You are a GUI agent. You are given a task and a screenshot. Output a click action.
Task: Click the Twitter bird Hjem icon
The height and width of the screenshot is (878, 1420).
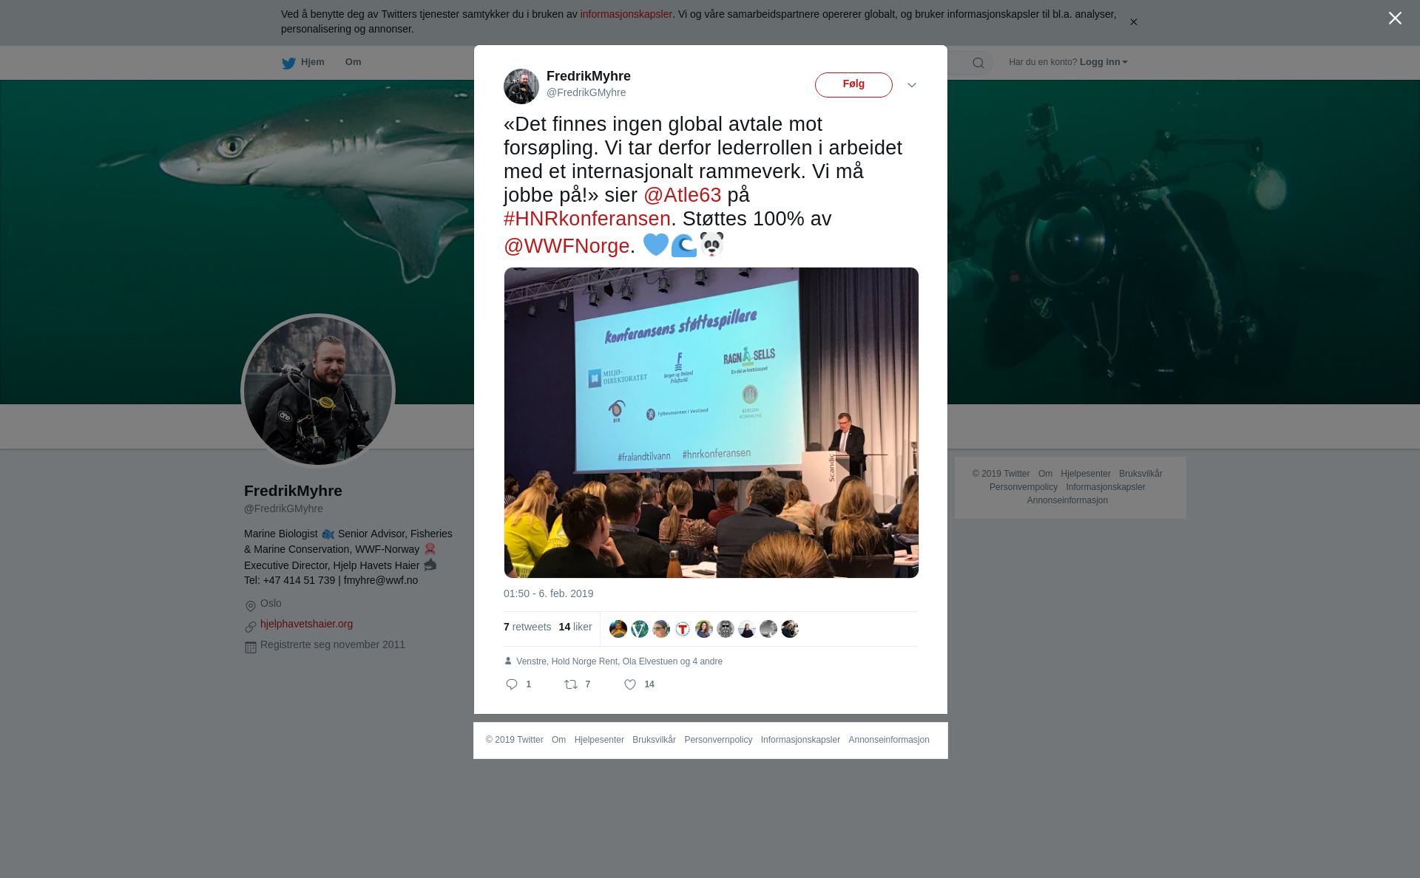point(288,63)
